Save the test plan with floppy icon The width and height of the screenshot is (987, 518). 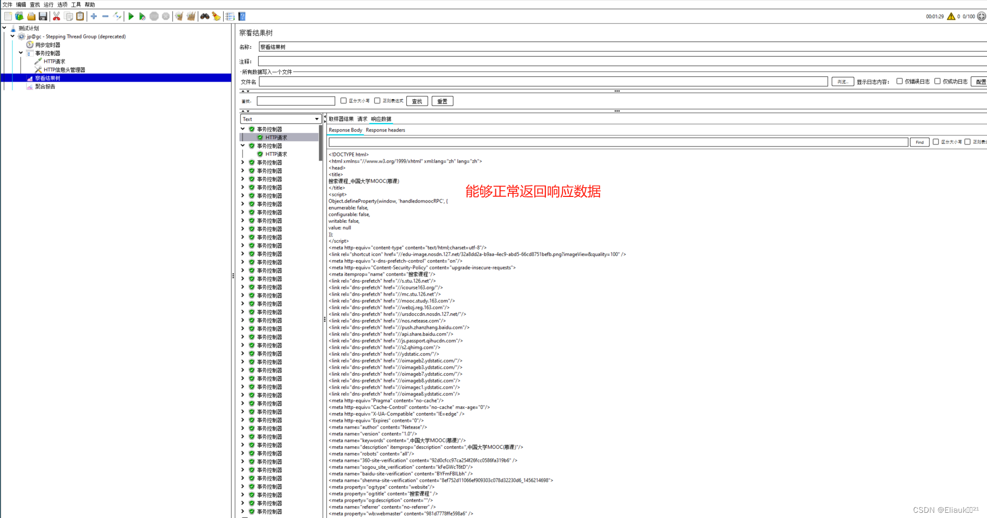pyautogui.click(x=43, y=17)
